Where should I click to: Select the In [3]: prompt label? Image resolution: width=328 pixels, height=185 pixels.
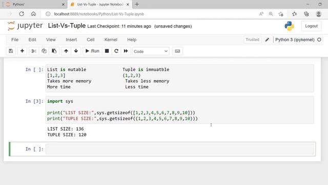pos(34,101)
